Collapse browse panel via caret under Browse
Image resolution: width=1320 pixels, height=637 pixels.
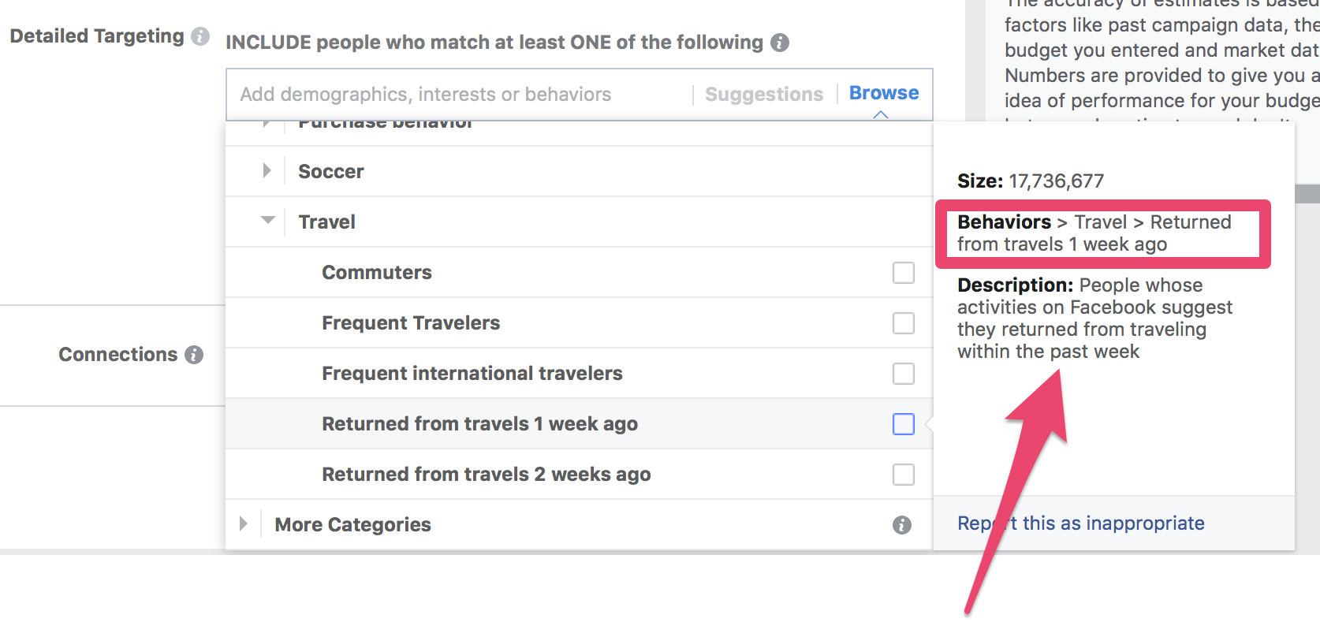[881, 115]
